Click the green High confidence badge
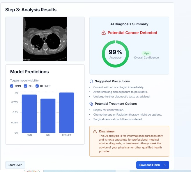191x172 pixels. click(146, 53)
